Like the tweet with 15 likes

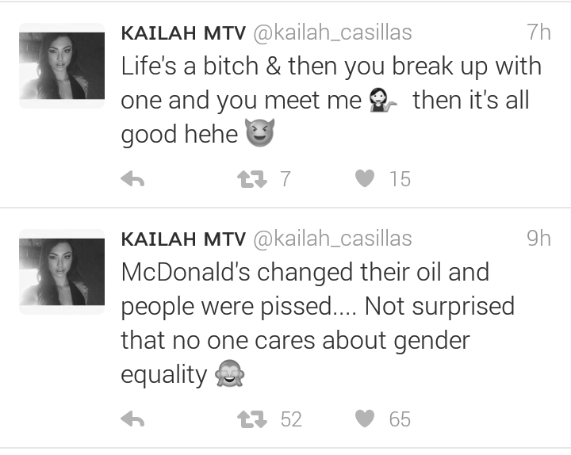tap(365, 178)
